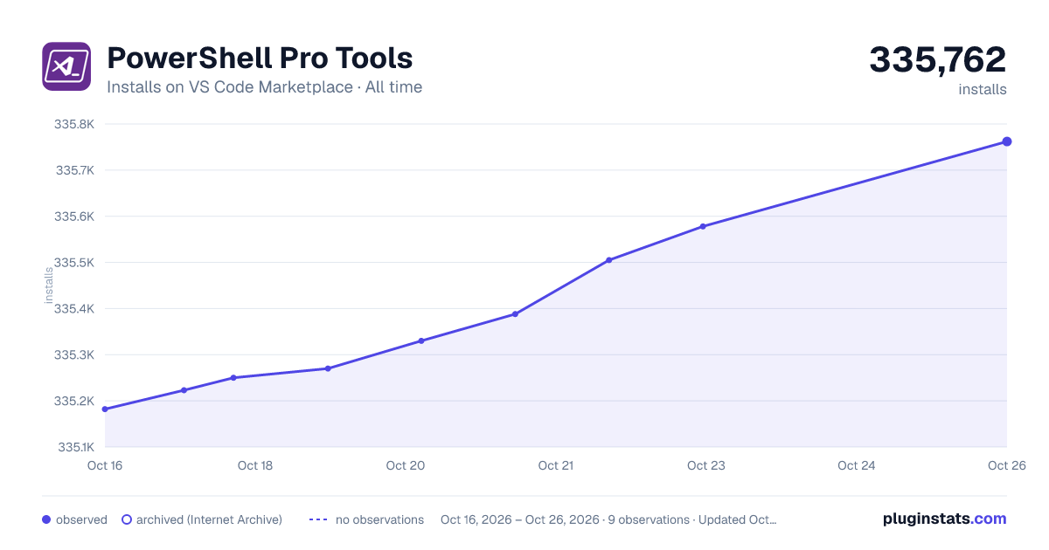The image size is (1049, 550).
Task: Click the no observations dashed line marker
Action: pyautogui.click(x=318, y=519)
